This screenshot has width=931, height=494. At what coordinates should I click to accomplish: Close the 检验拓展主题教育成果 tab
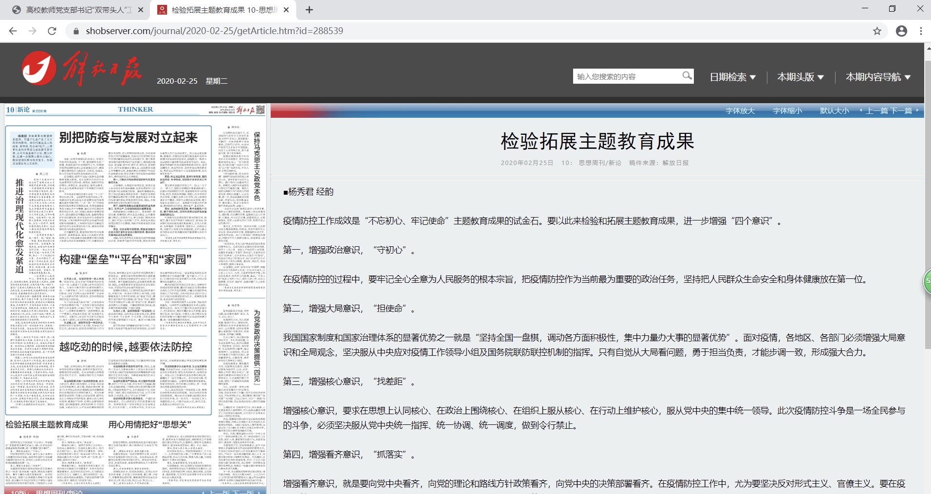coord(286,10)
